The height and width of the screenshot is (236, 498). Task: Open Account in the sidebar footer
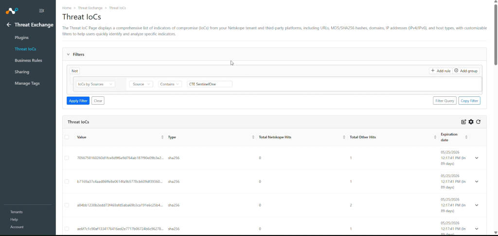point(17,227)
